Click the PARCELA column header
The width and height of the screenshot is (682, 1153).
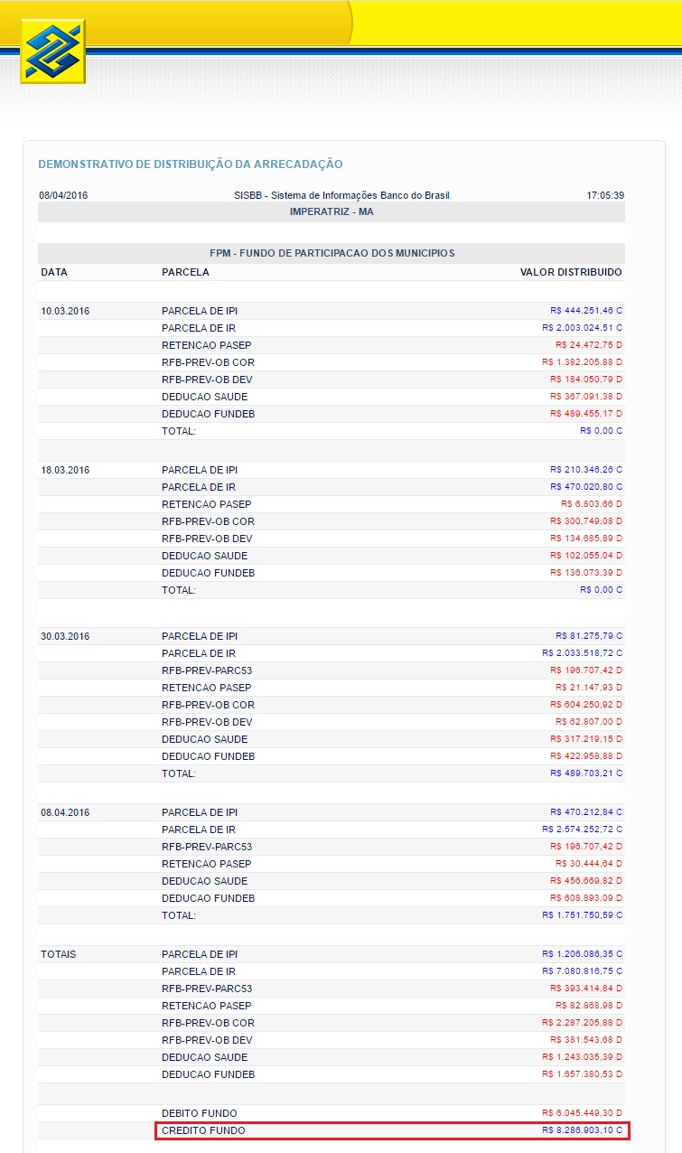(x=185, y=272)
